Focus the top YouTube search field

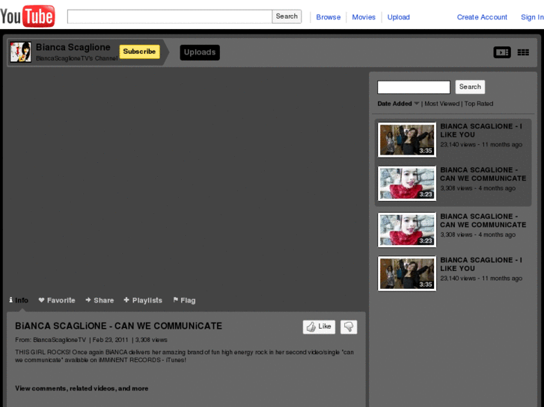pos(170,16)
